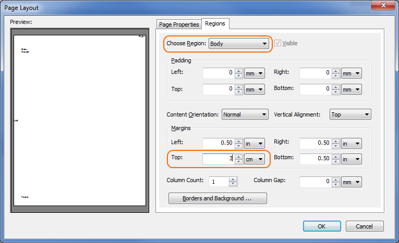Expand the Vertical Alignment dropdown

(350, 114)
